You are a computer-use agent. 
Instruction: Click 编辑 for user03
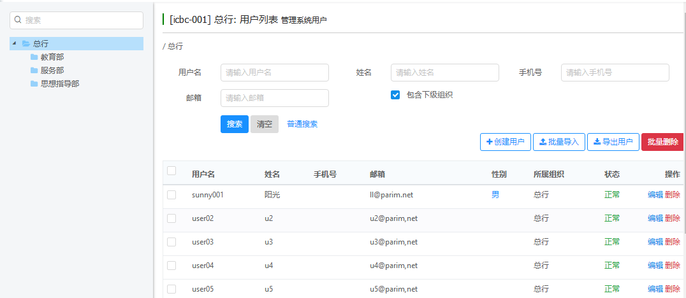655,241
